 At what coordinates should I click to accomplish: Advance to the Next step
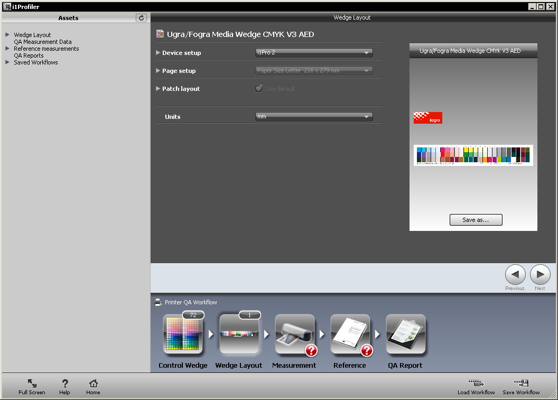click(x=540, y=275)
